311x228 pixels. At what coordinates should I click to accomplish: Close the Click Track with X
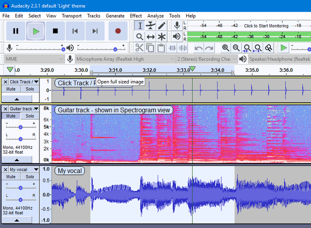tap(6, 82)
